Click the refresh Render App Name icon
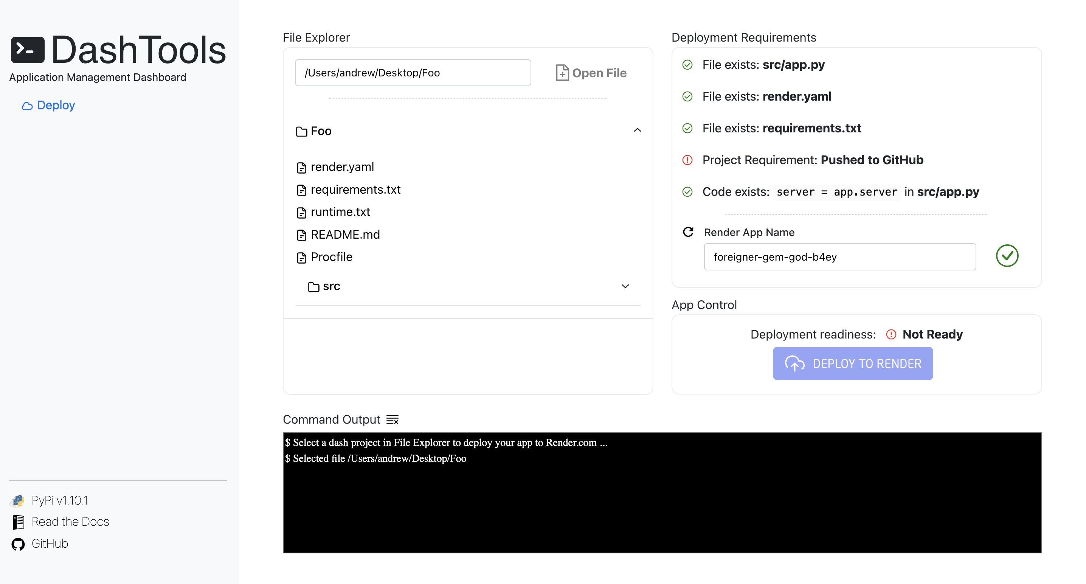Image resolution: width=1086 pixels, height=584 pixels. pyautogui.click(x=688, y=232)
